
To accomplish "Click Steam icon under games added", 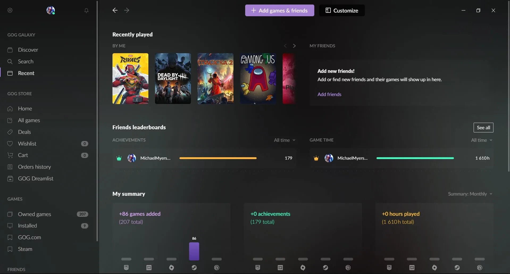I will (194, 268).
